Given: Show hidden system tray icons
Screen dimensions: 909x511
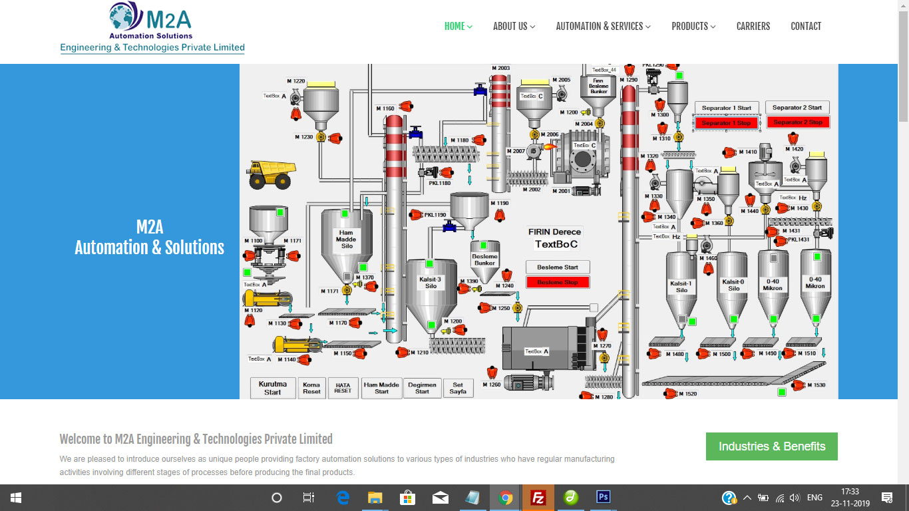Looking at the screenshot, I should (x=747, y=498).
